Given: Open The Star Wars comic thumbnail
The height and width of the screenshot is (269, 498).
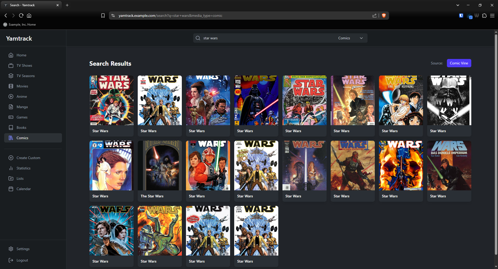Looking at the screenshot, I should (160, 166).
